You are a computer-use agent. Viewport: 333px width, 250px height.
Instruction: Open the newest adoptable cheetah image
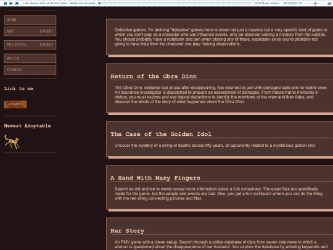(x=12, y=141)
